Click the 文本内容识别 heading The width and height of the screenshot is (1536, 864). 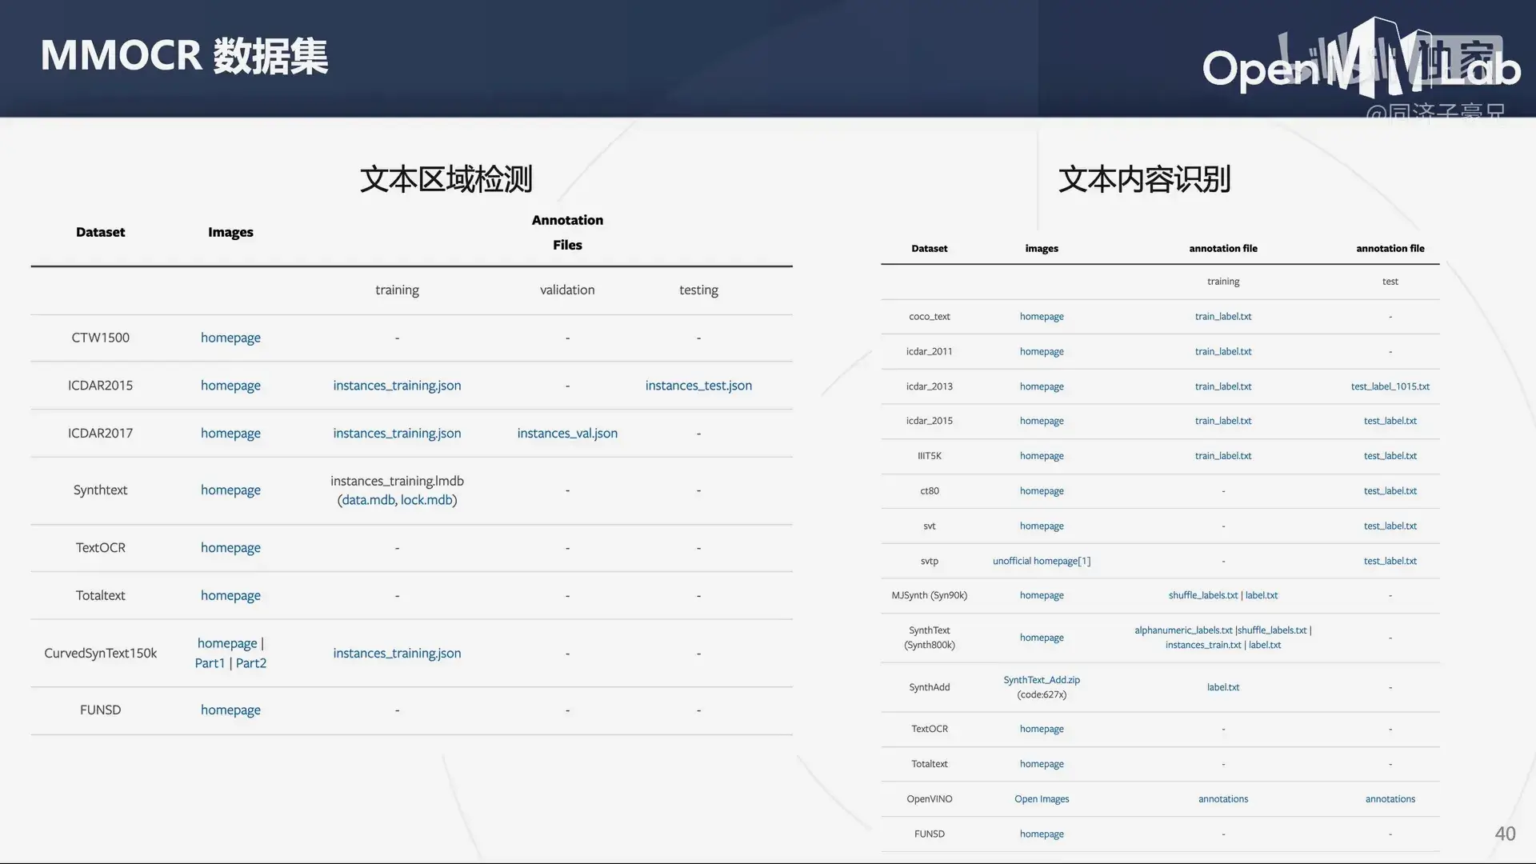pos(1144,179)
